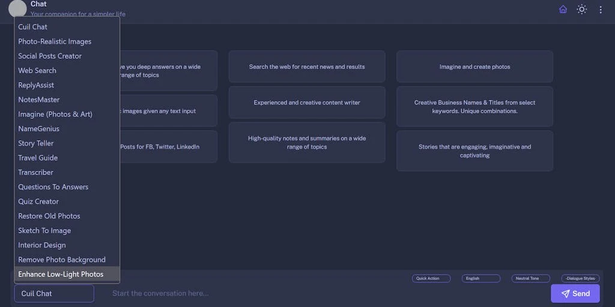Open the Cuil Chat mode selector box
The width and height of the screenshot is (615, 307).
(54, 293)
